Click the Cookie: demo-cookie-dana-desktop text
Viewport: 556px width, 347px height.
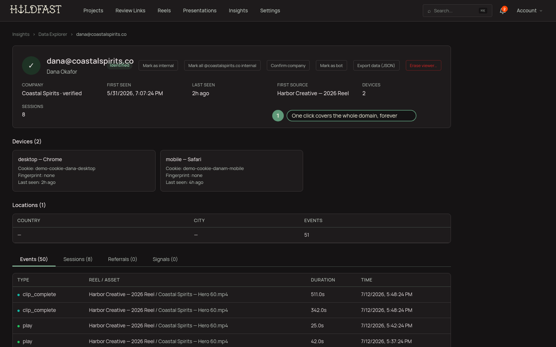(x=57, y=168)
